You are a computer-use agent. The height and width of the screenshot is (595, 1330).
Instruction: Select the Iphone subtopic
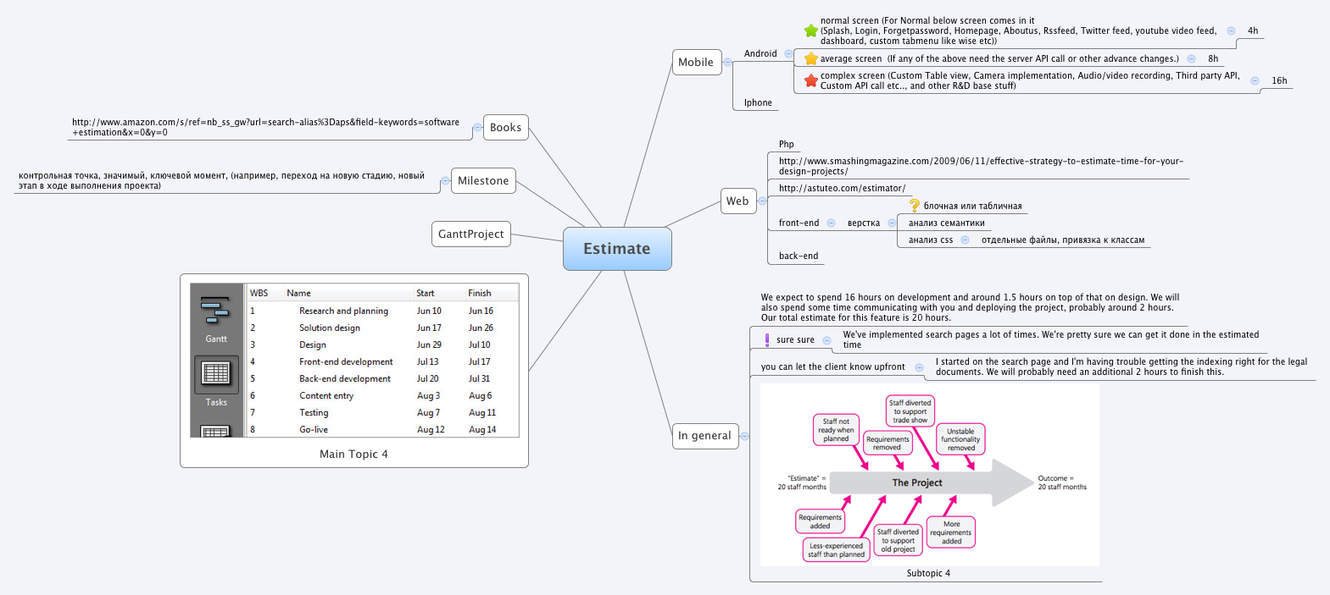(758, 102)
